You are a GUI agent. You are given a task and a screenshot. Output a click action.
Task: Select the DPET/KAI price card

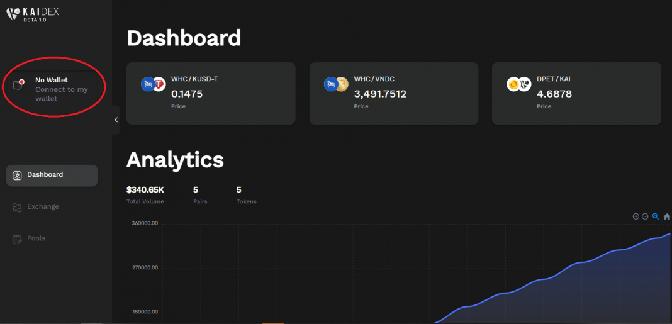[576, 93]
